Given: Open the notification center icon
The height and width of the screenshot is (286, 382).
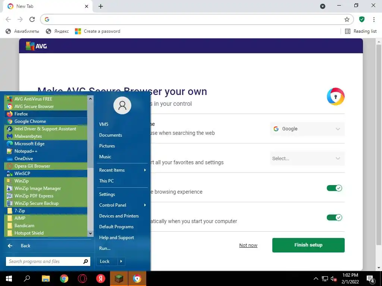Looking at the screenshot, I should (370, 279).
